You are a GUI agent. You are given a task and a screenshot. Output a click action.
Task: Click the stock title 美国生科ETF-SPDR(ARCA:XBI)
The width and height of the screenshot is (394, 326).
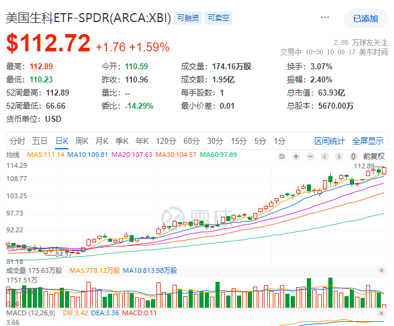click(88, 18)
